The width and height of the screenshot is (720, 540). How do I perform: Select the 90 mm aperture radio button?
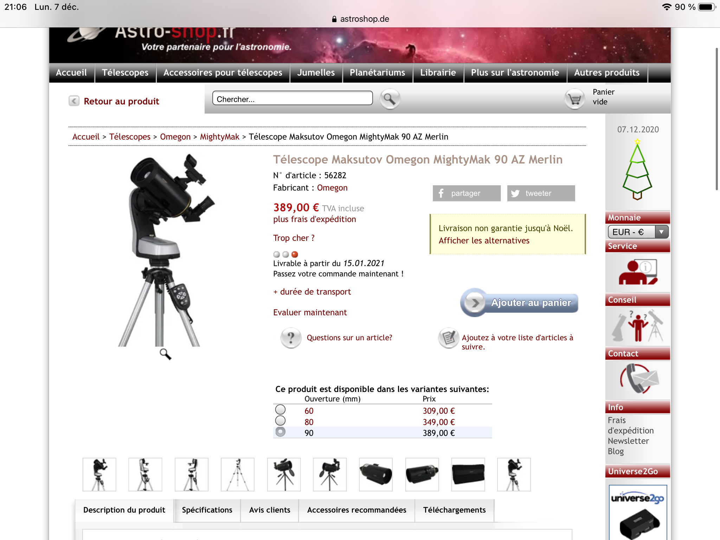[280, 432]
